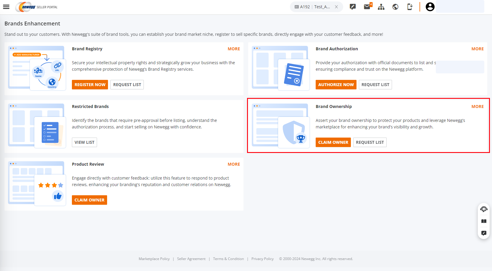
Task: Click the globe language icon
Action: pyautogui.click(x=395, y=7)
